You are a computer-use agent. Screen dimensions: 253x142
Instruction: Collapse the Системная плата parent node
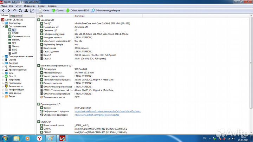[3, 26]
